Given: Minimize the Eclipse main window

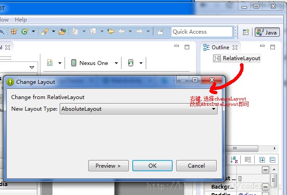Looking at the screenshot, I should 244,7.
